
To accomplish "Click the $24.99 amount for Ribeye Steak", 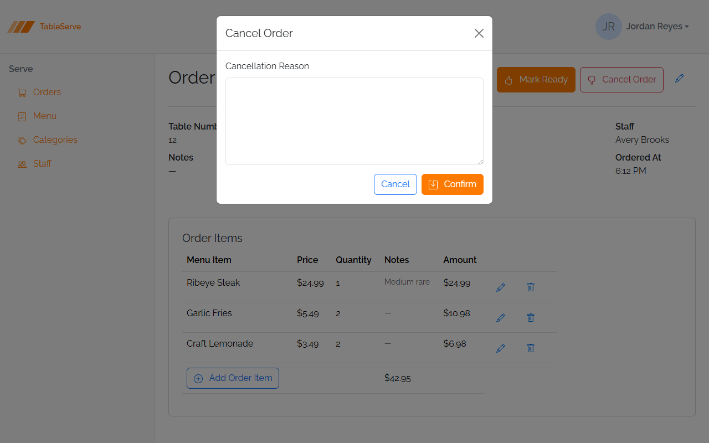I will pyautogui.click(x=457, y=283).
